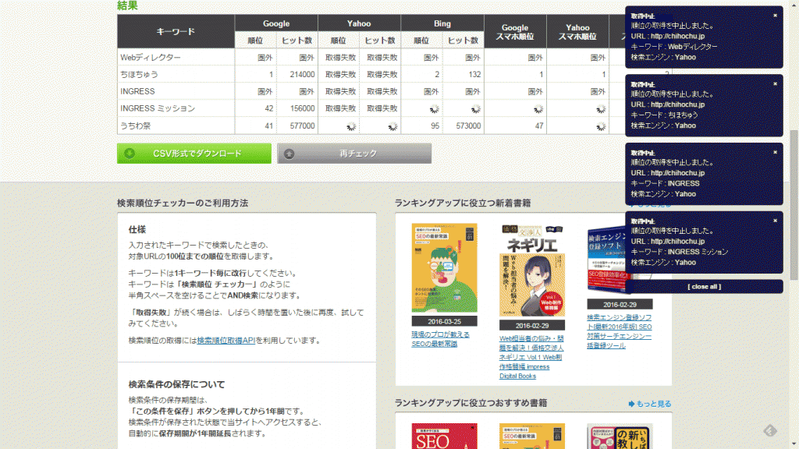Click the spinner in INGRESS ミッション Yahooスマホ順位 cell
The height and width of the screenshot is (449, 799).
(600, 108)
